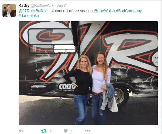Visit the @JoeWalsh mention link
Viewport: 162px width, 134px height.
tap(104, 11)
